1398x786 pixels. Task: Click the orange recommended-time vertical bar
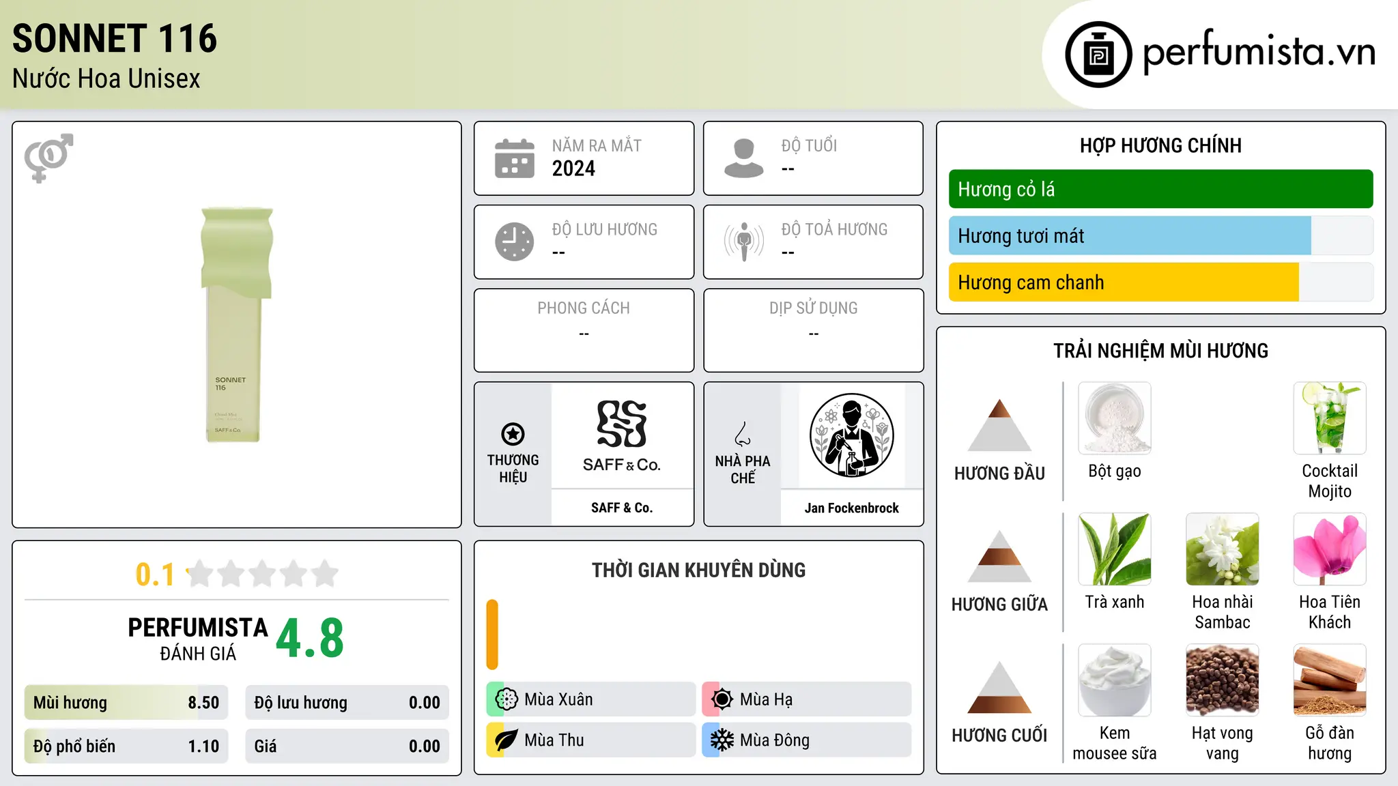[492, 635]
